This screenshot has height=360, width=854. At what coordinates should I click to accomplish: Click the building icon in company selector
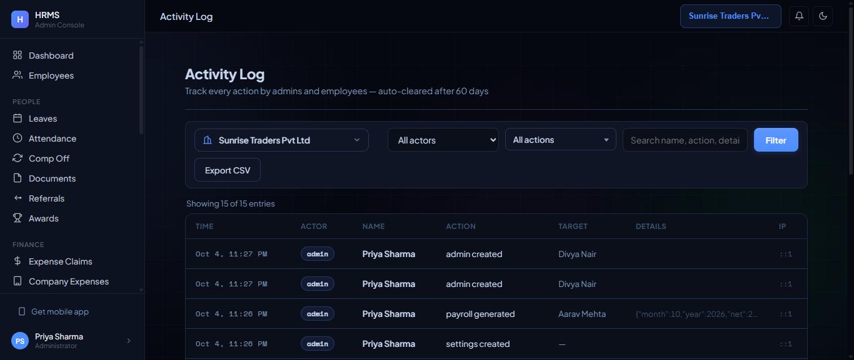[x=208, y=140]
